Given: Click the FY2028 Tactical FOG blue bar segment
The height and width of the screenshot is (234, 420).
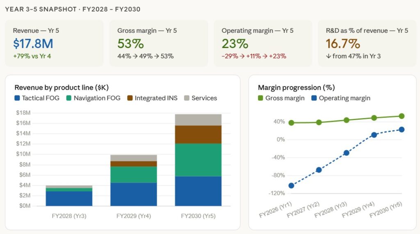Looking at the screenshot, I should coord(69,198).
